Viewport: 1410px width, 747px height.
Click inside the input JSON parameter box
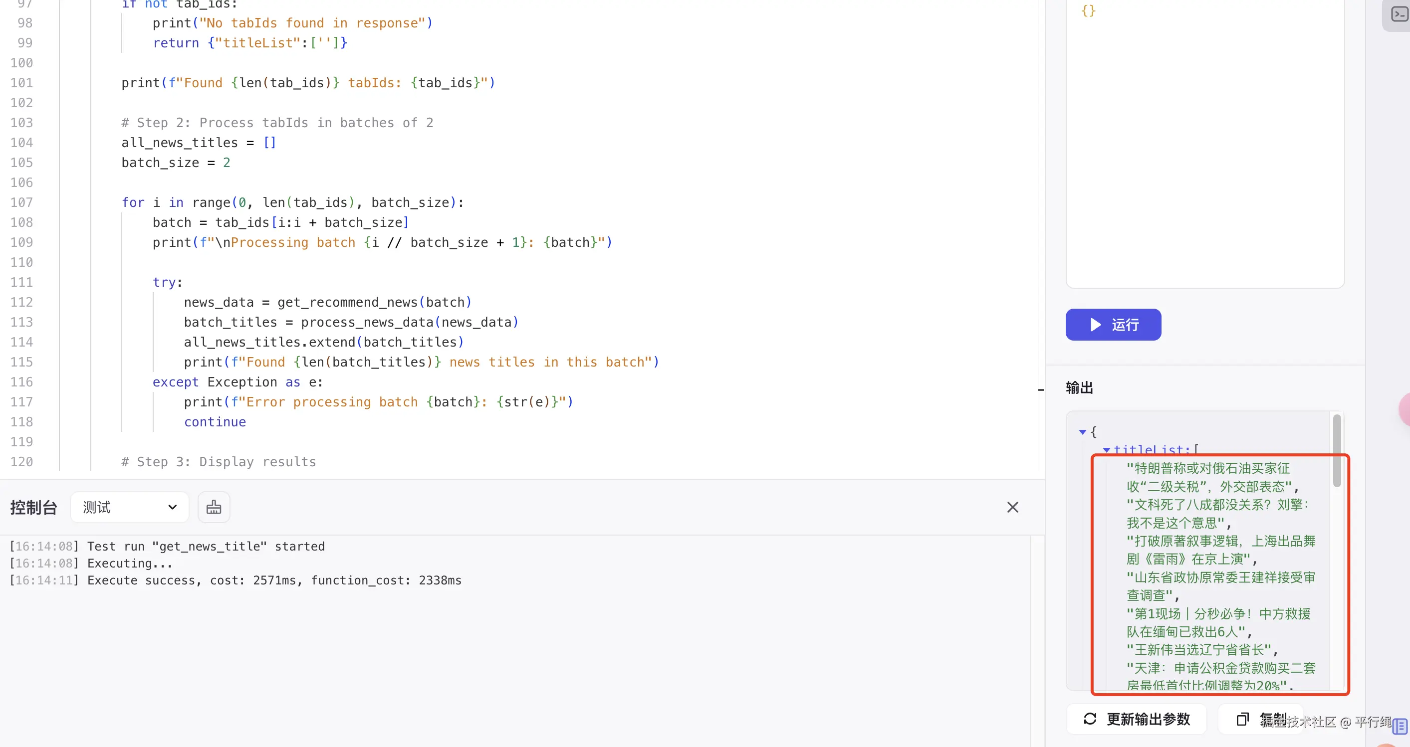[1204, 142]
